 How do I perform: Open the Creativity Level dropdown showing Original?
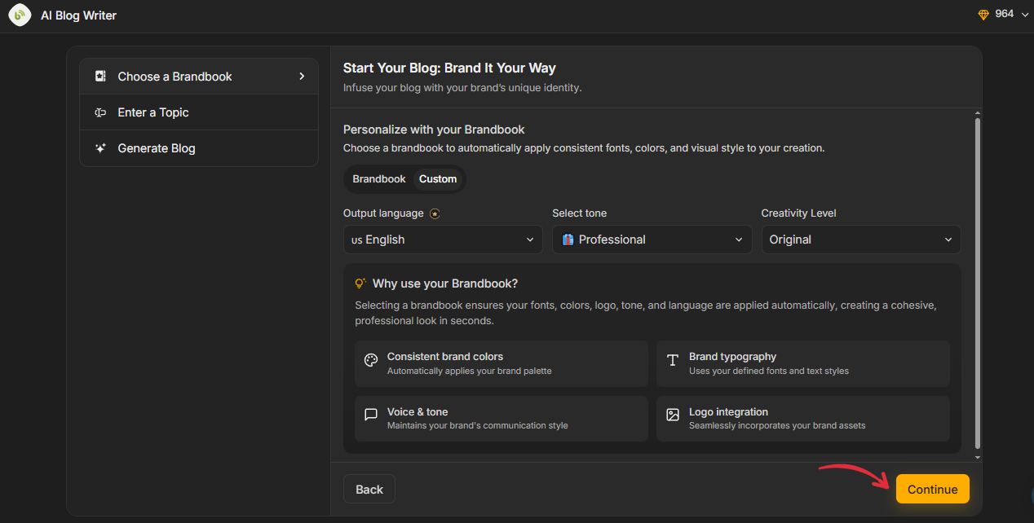click(861, 240)
